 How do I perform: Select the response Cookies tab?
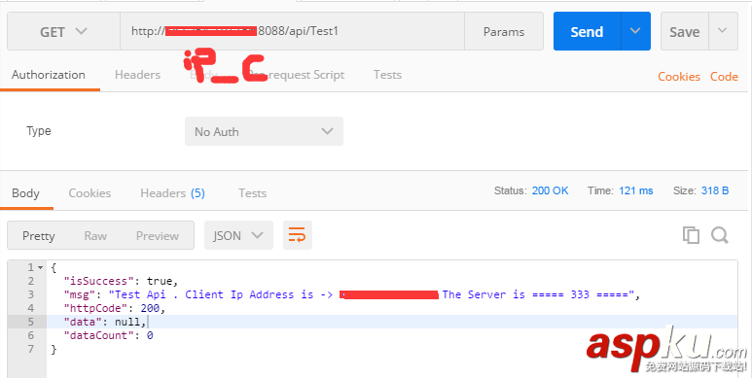coord(90,193)
